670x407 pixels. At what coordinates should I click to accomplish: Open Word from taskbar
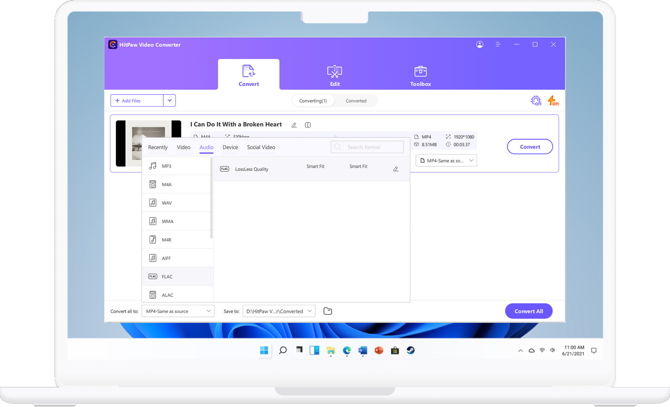pyautogui.click(x=363, y=351)
